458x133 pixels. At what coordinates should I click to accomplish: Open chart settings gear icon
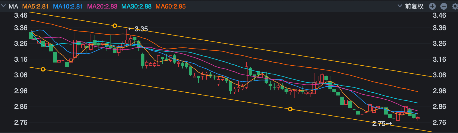(x=455, y=6)
